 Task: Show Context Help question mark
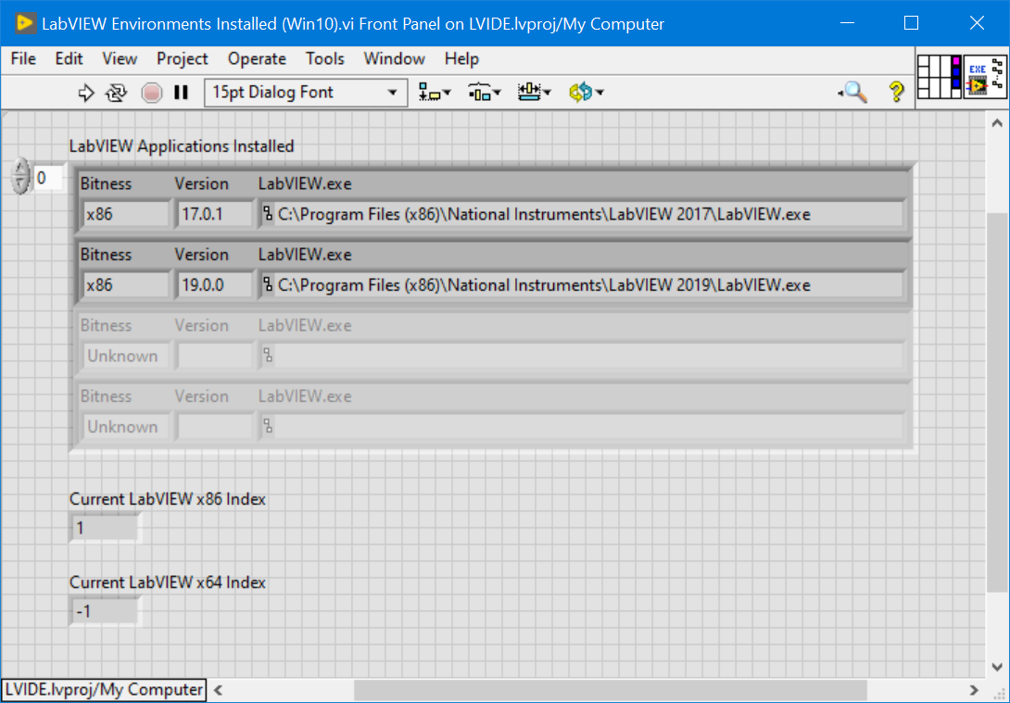(896, 93)
